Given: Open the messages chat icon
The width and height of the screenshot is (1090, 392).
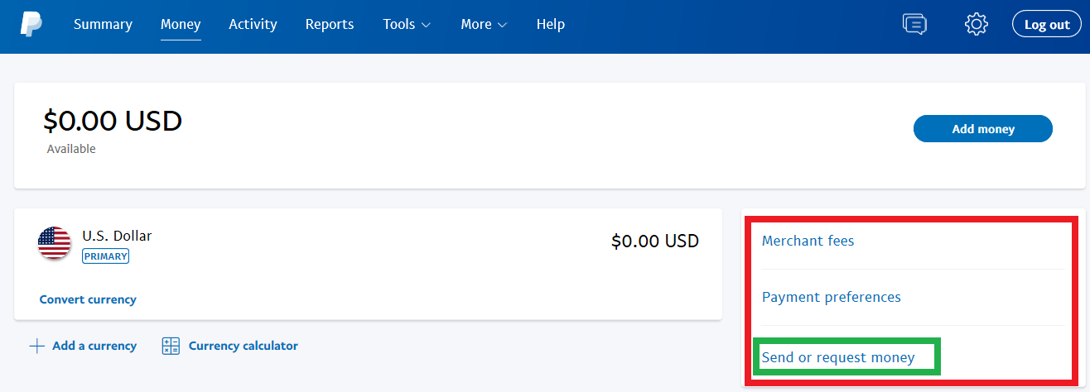Looking at the screenshot, I should point(914,24).
